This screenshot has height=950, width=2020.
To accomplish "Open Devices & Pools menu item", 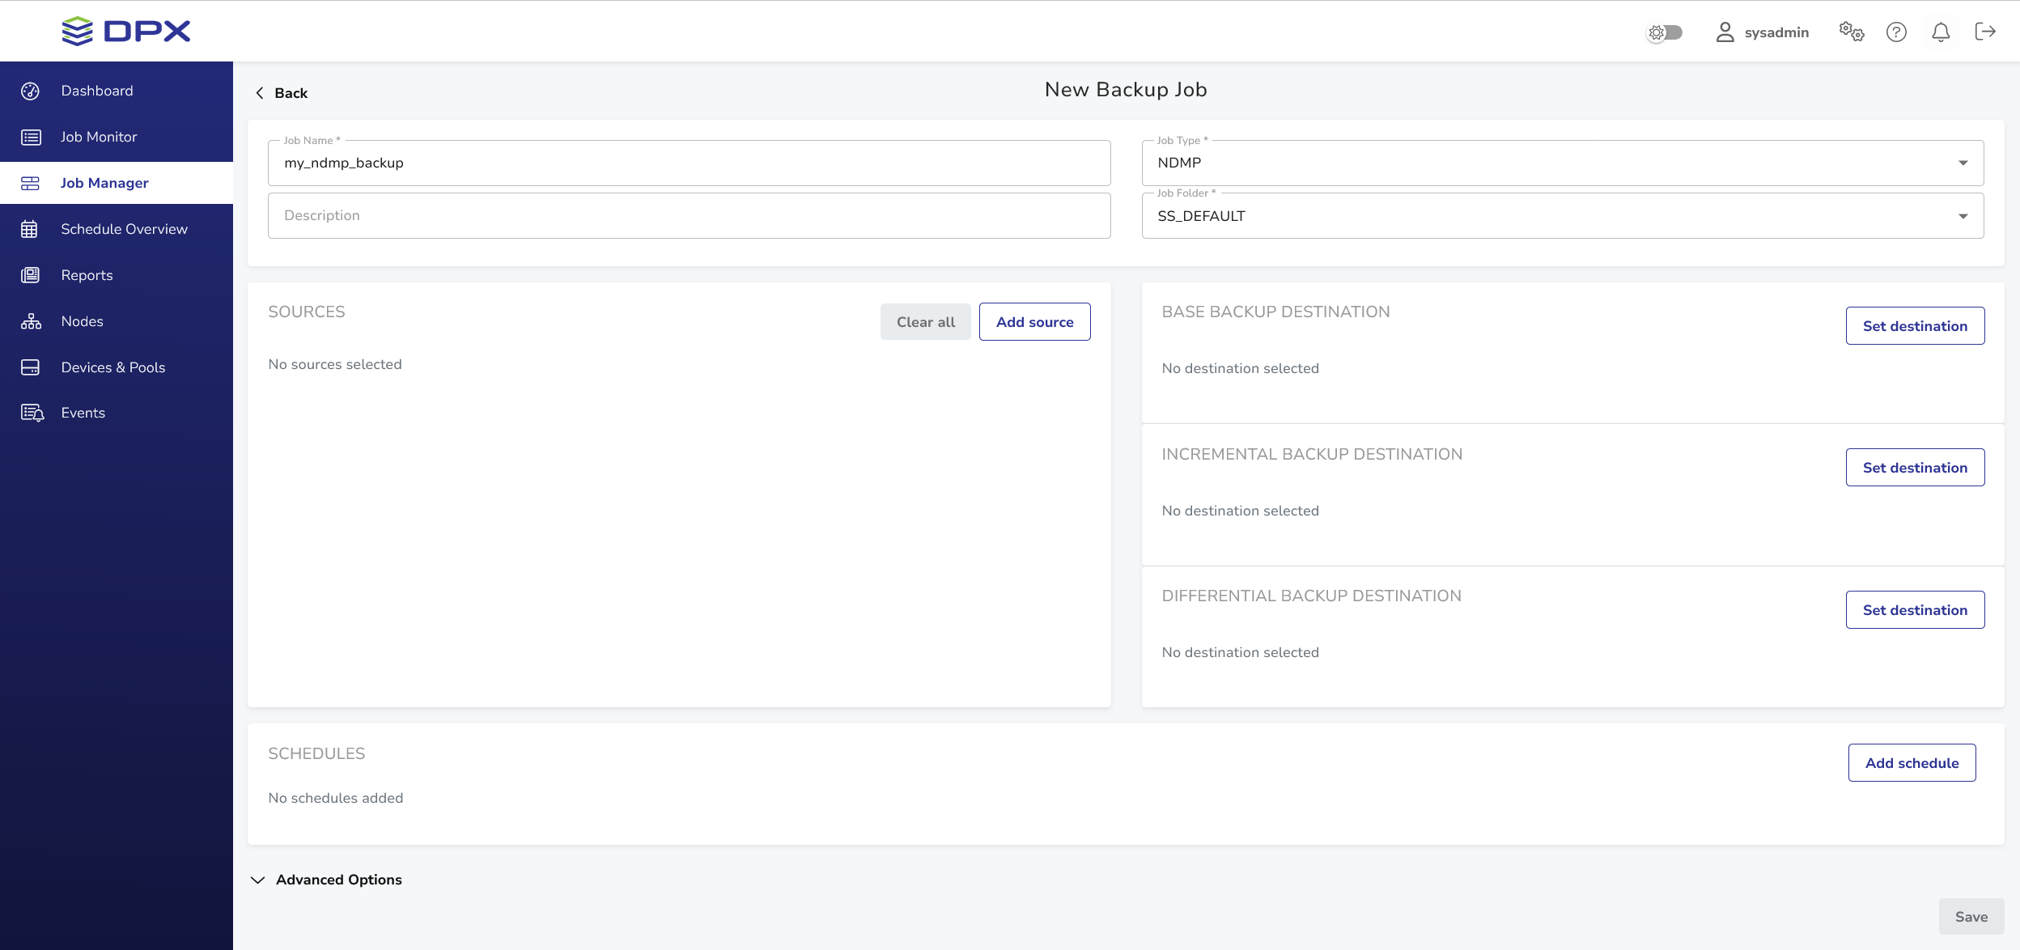I will click(112, 367).
